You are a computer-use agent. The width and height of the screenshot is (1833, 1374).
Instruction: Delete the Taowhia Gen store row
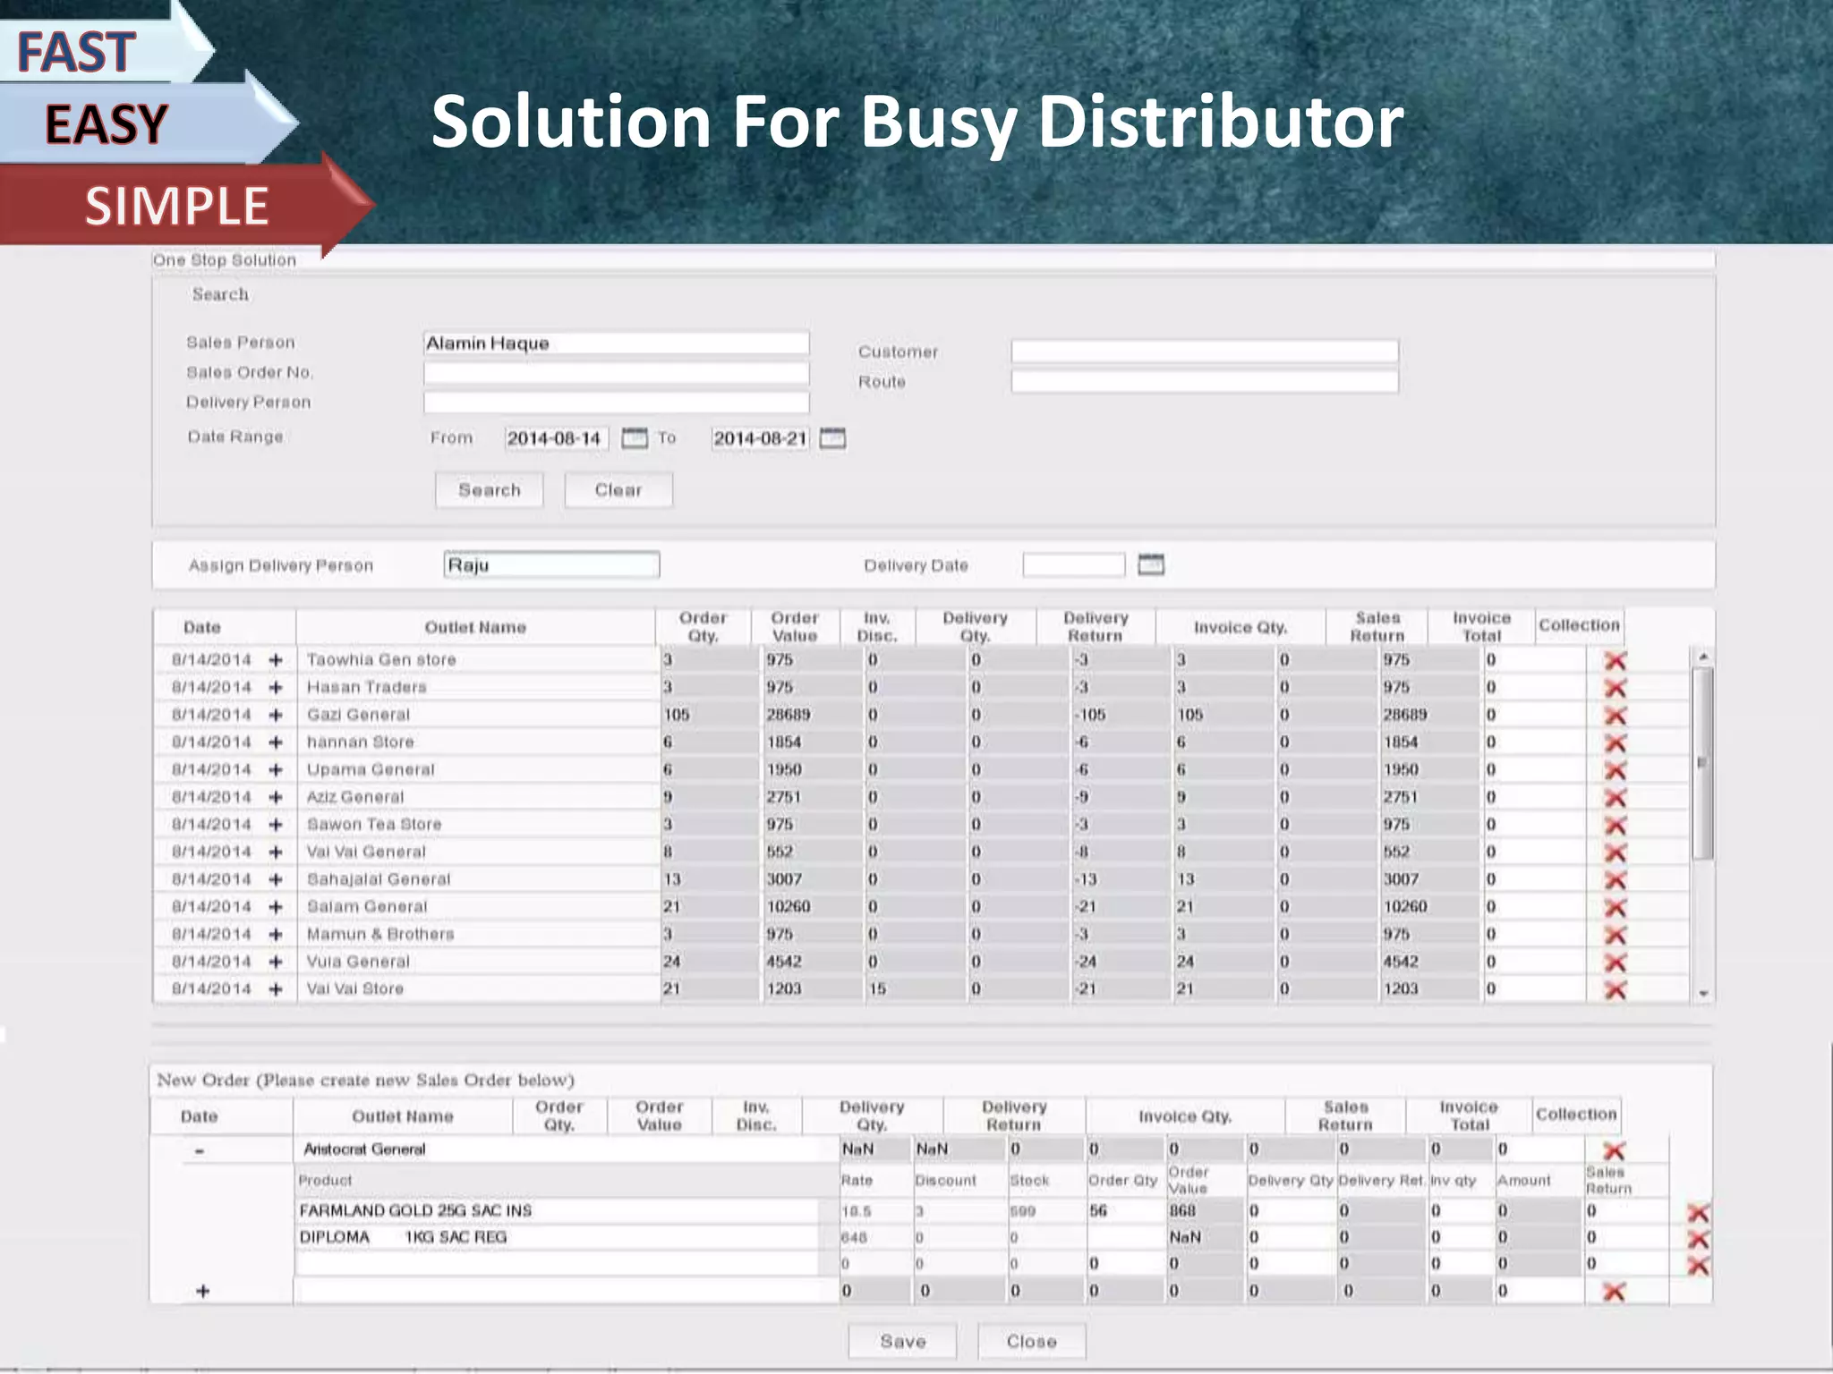tap(1615, 661)
